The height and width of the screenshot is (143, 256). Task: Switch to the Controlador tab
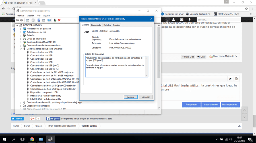point(96,25)
